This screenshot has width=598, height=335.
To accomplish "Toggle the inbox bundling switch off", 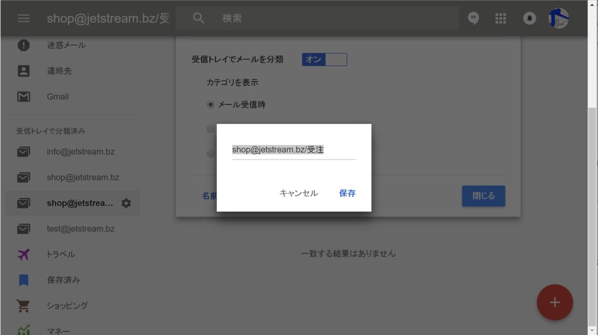I will pyautogui.click(x=324, y=60).
